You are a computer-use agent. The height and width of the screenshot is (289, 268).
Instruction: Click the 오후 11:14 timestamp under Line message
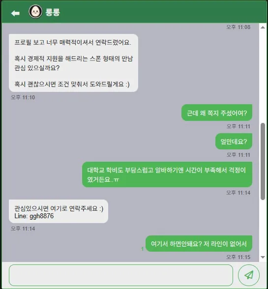pos(23,229)
